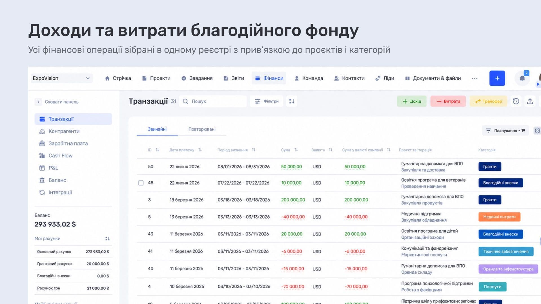Sort by Валюта column arrows
Image resolution: width=541 pixels, height=304 pixels.
(x=331, y=150)
